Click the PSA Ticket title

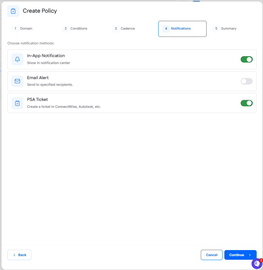pos(37,100)
